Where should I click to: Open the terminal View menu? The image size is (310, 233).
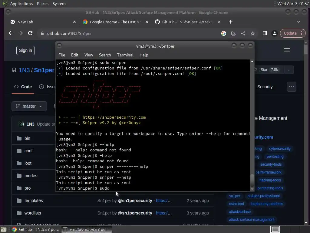(89, 55)
